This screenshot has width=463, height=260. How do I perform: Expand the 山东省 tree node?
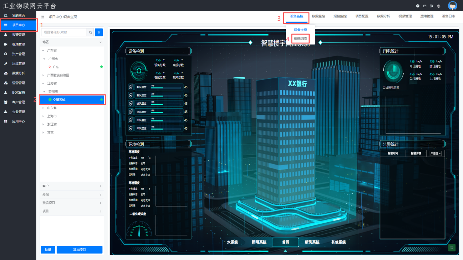click(44, 108)
